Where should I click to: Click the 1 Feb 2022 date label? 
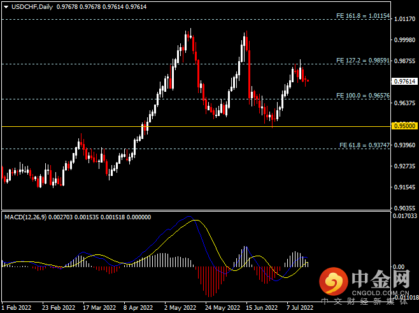pos(17,308)
